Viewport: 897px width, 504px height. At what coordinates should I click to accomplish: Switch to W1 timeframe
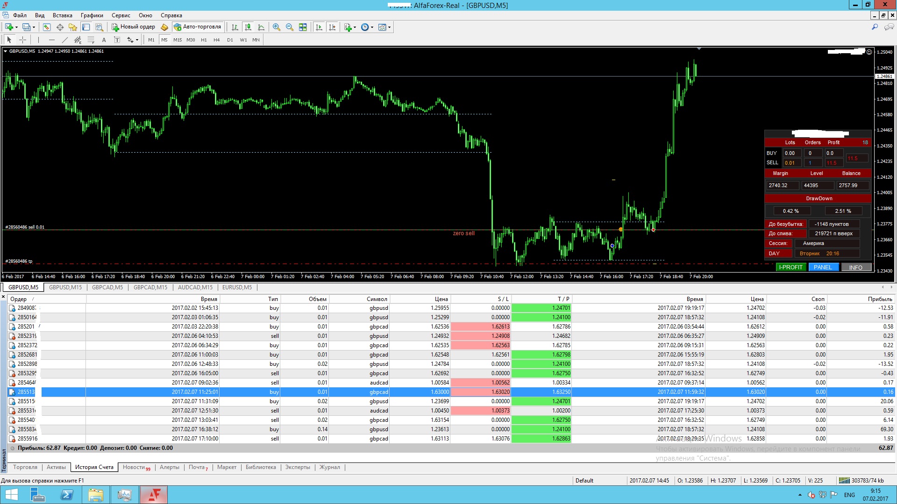243,40
